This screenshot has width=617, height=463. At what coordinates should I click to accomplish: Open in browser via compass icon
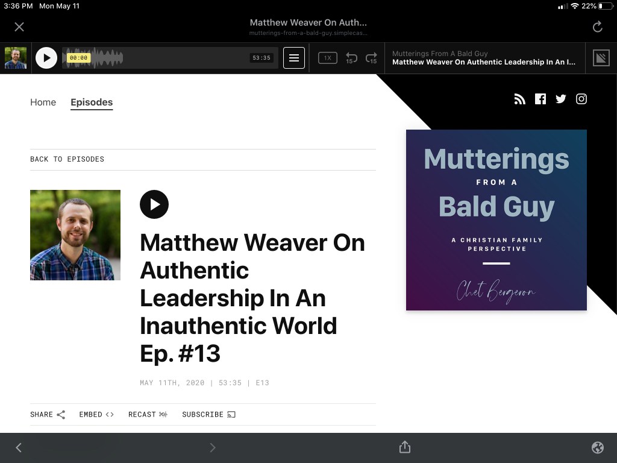click(598, 447)
